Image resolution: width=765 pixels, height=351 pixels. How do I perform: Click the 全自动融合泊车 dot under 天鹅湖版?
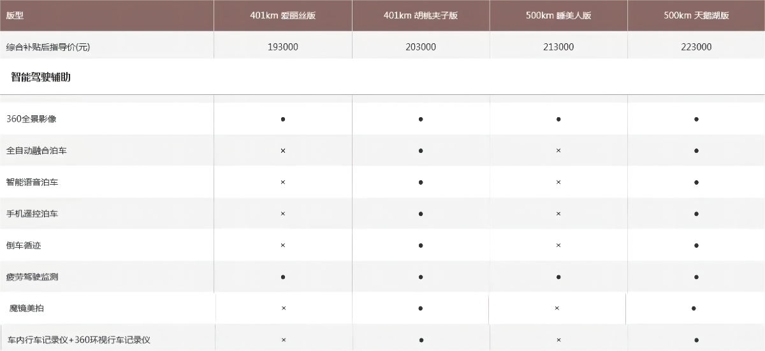point(696,151)
